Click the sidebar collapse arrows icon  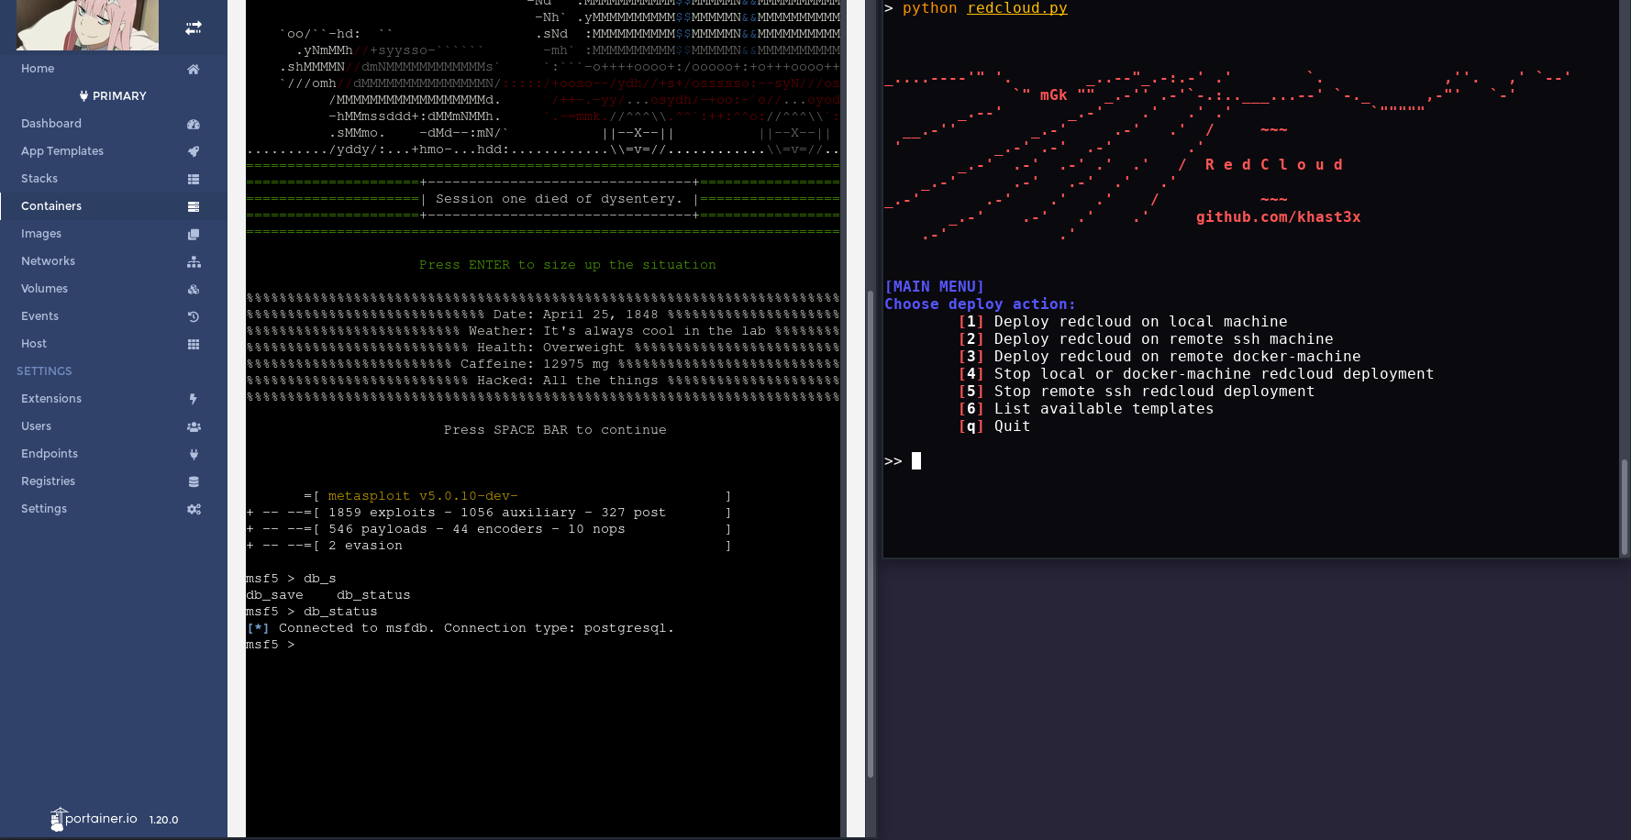pos(194,28)
